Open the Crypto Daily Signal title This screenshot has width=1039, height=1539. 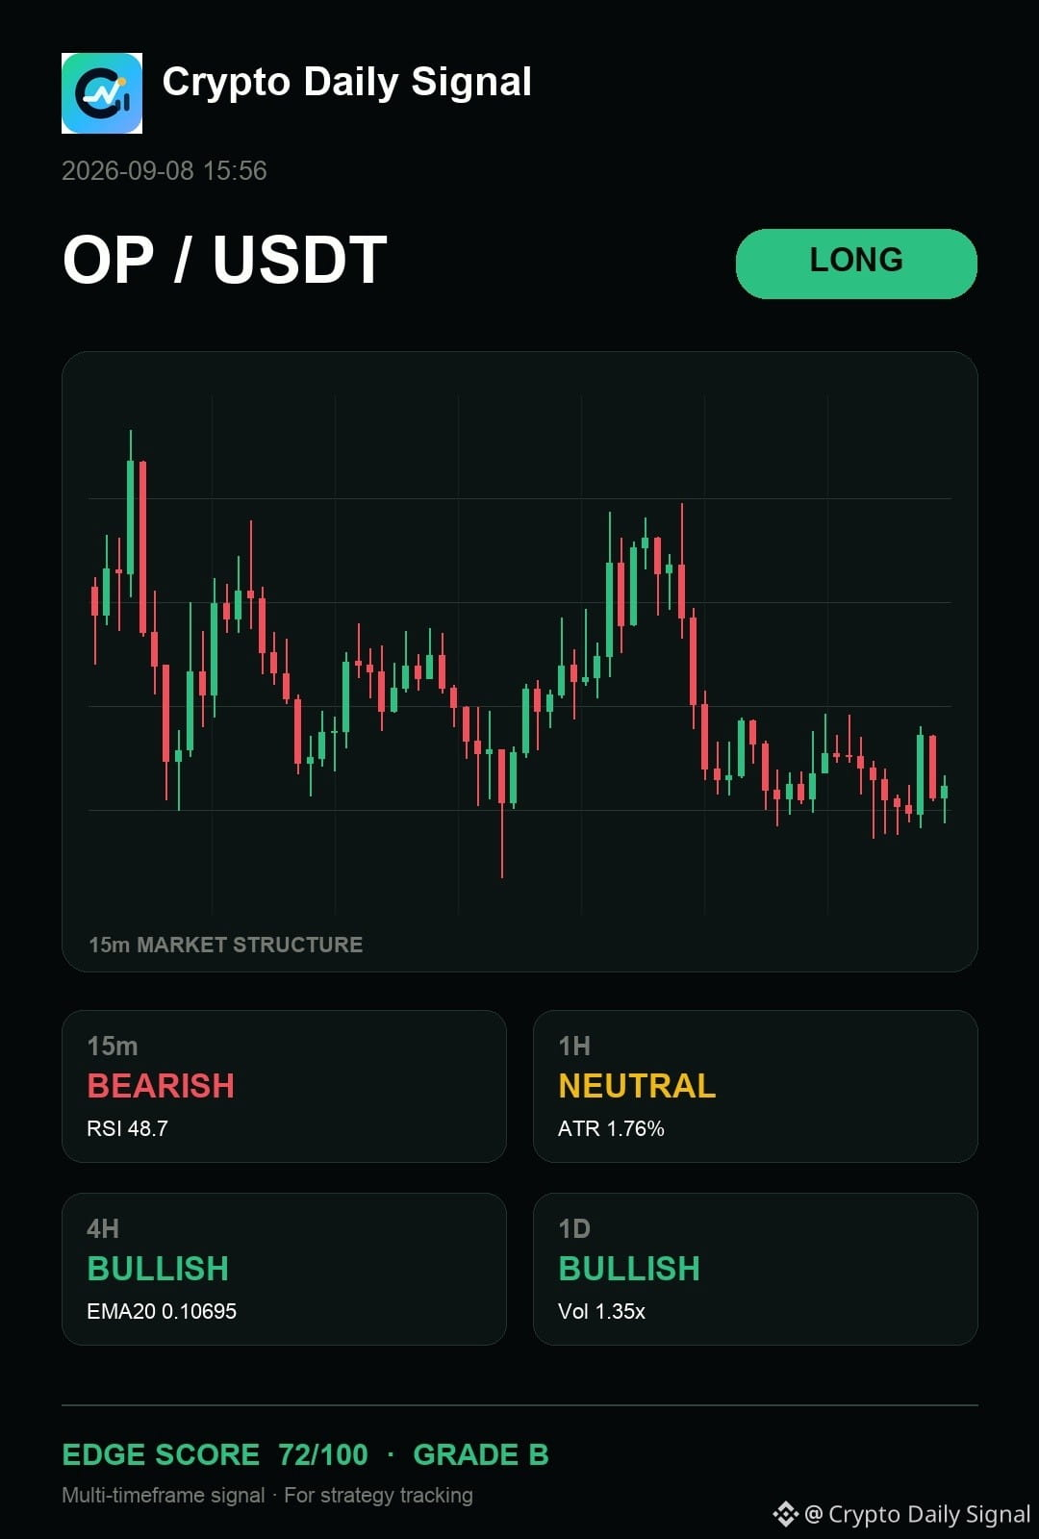point(347,83)
